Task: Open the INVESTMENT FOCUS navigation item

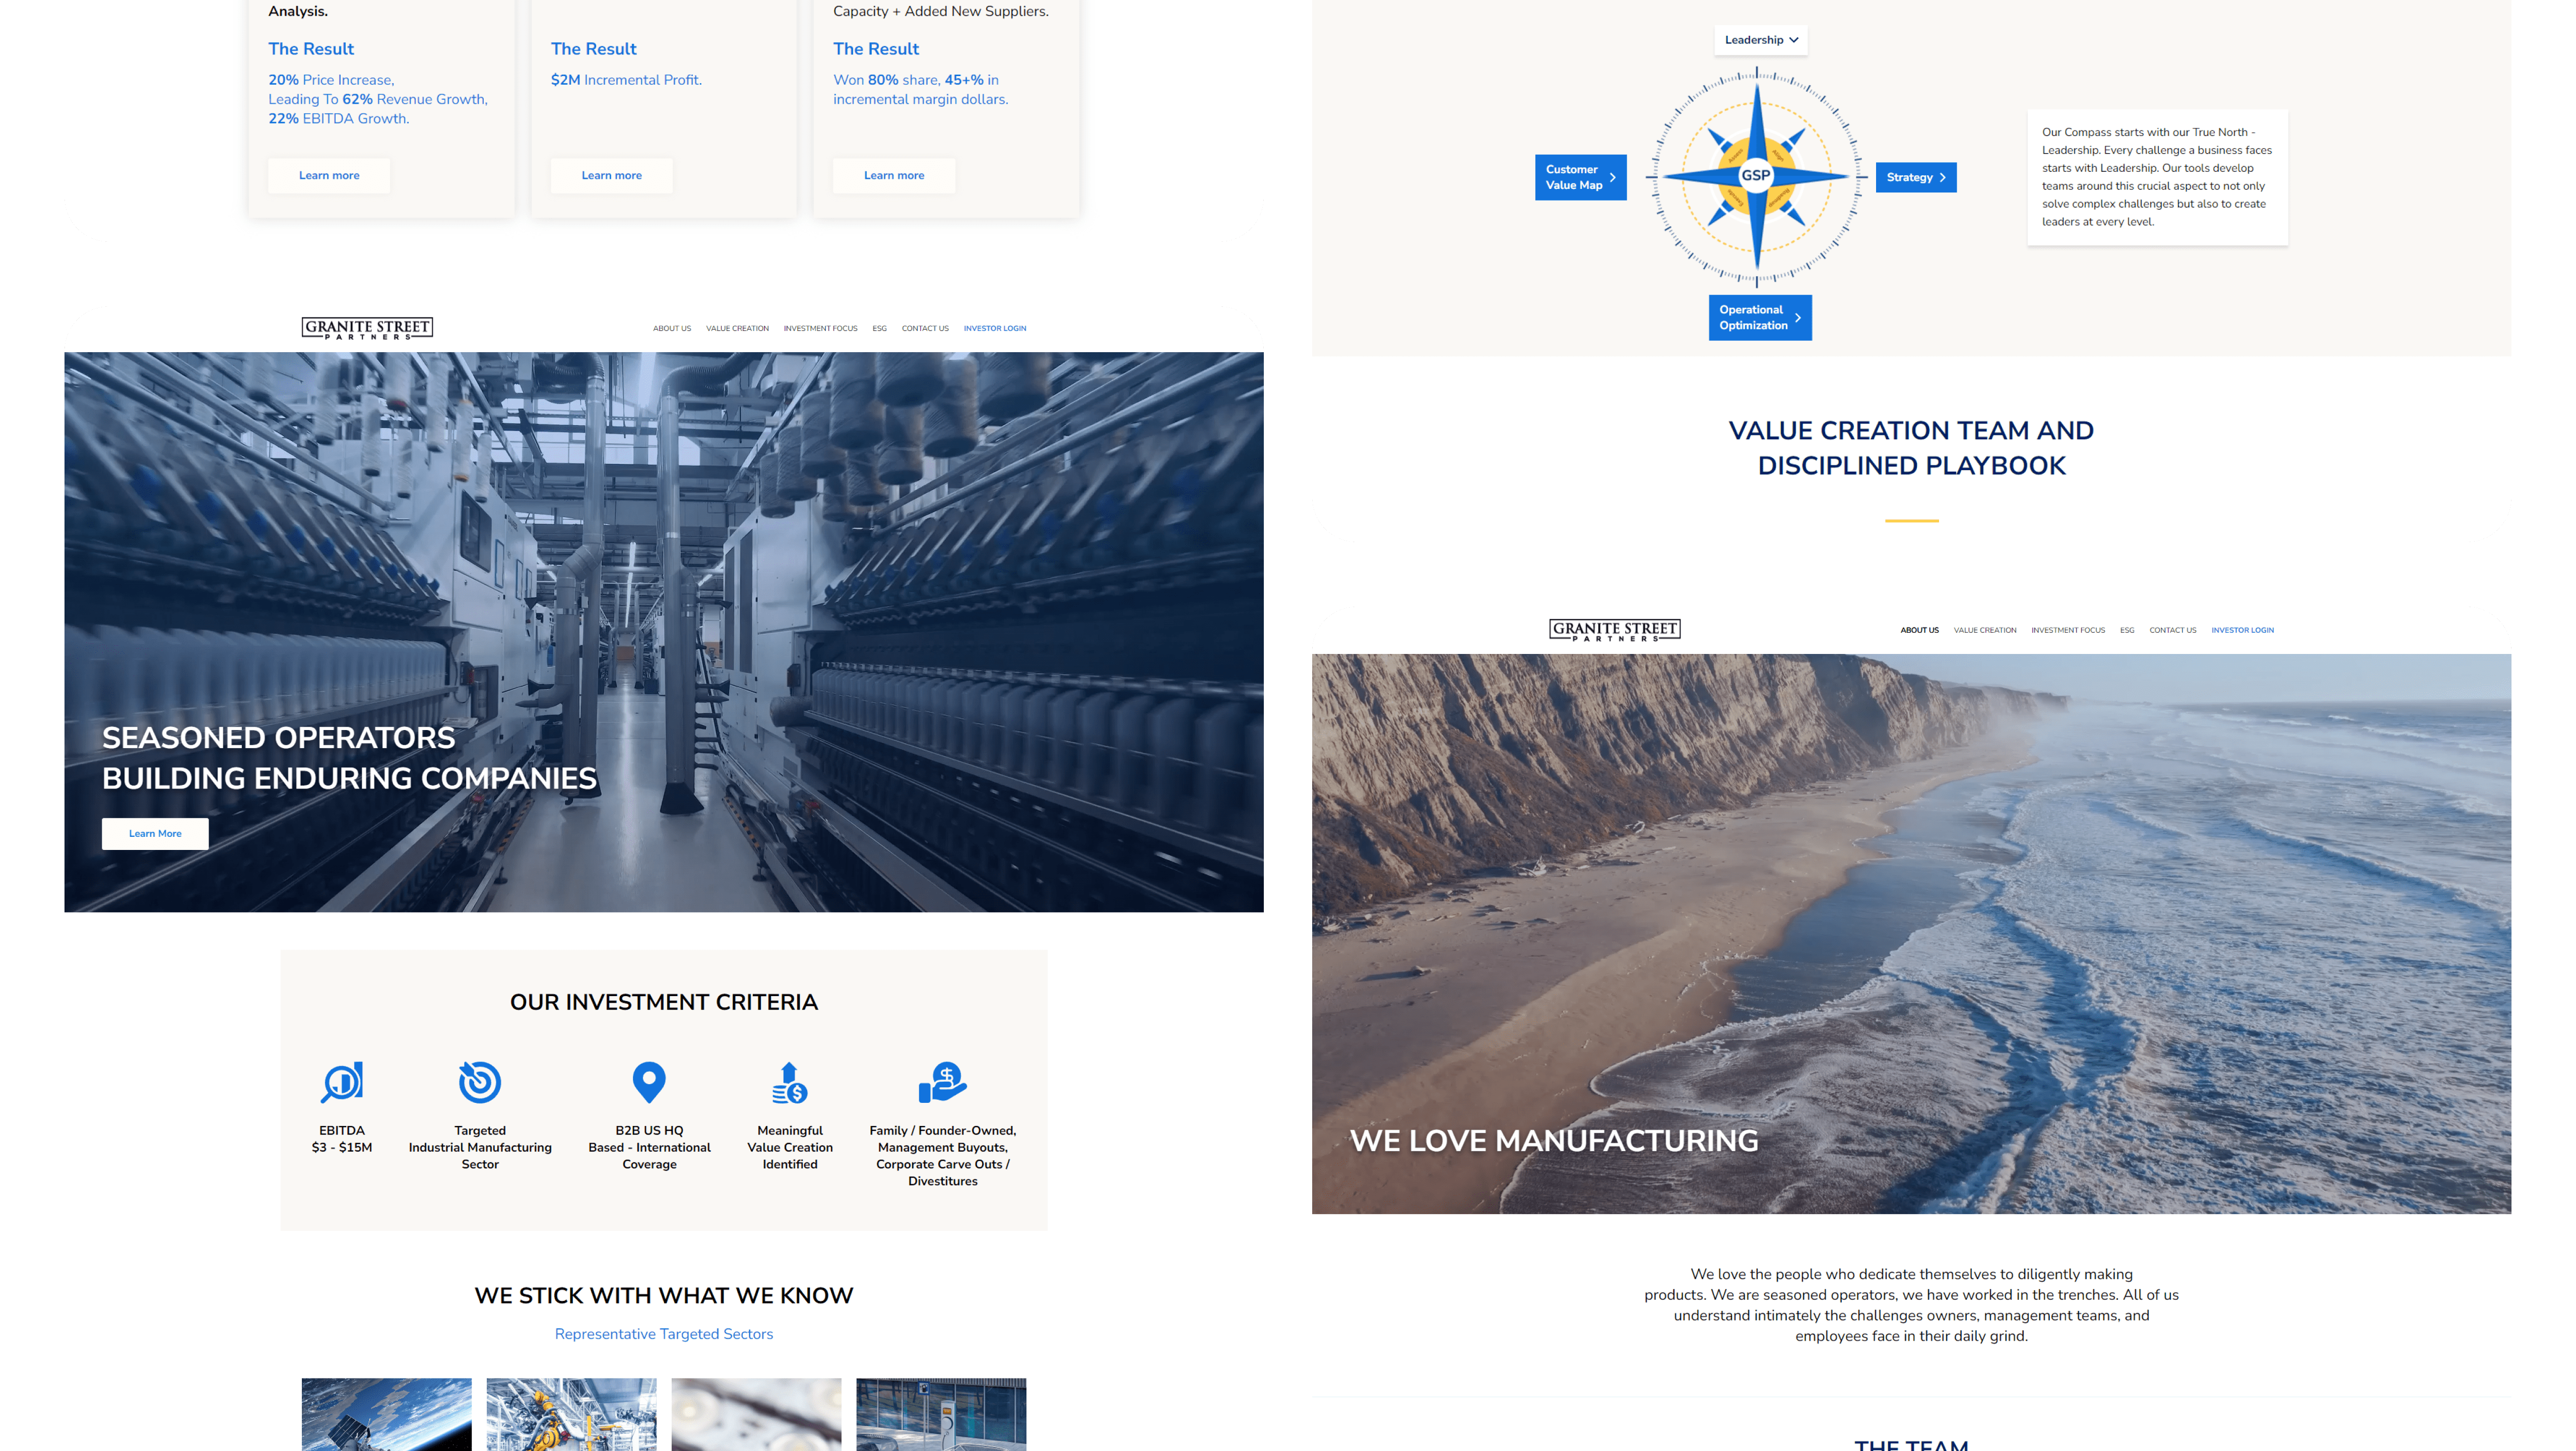Action: coord(820,328)
